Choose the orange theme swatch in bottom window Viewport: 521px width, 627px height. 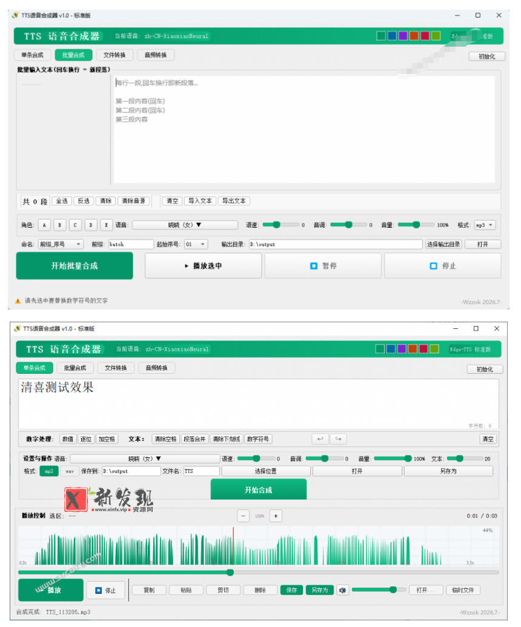click(x=413, y=349)
